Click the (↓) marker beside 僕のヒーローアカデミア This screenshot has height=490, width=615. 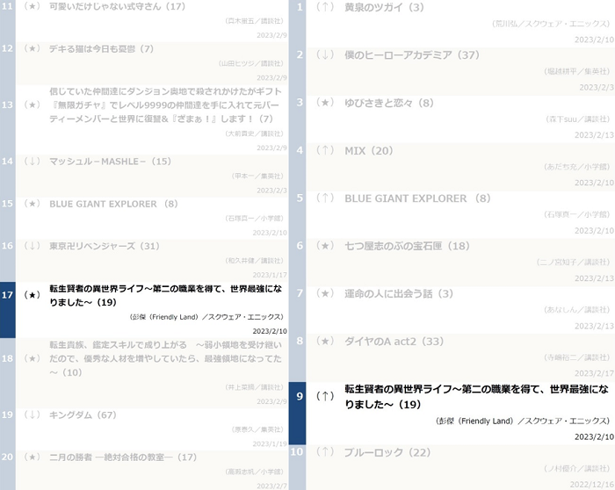[x=325, y=55]
